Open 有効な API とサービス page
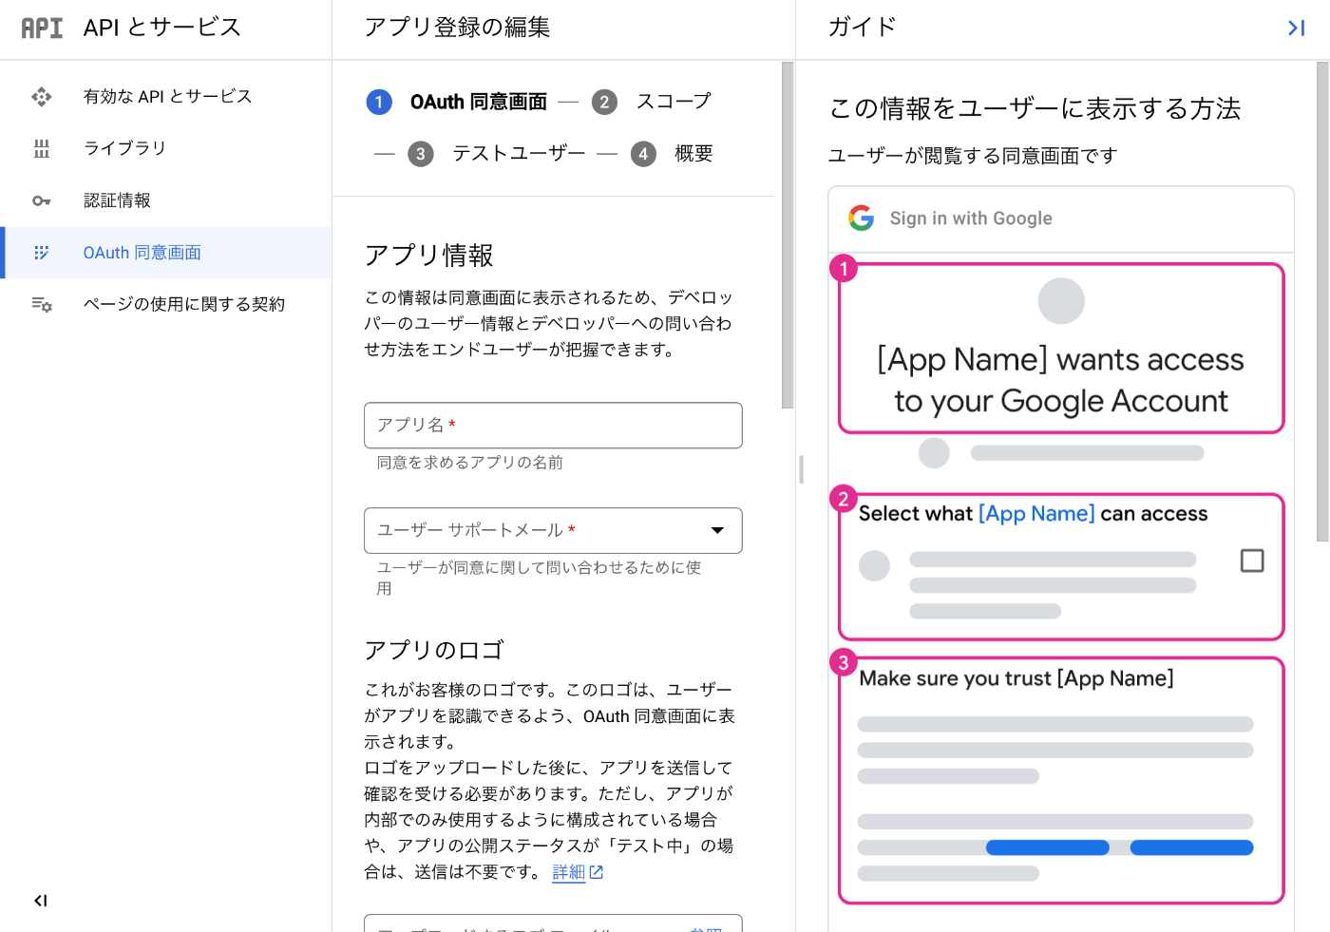 click(167, 97)
